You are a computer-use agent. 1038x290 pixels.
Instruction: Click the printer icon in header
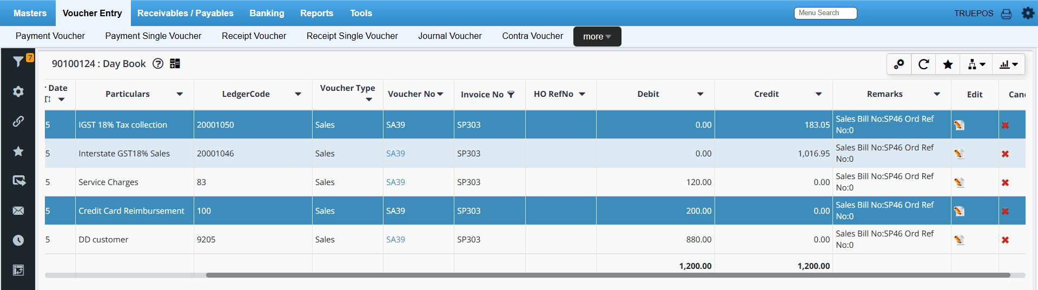point(1006,14)
